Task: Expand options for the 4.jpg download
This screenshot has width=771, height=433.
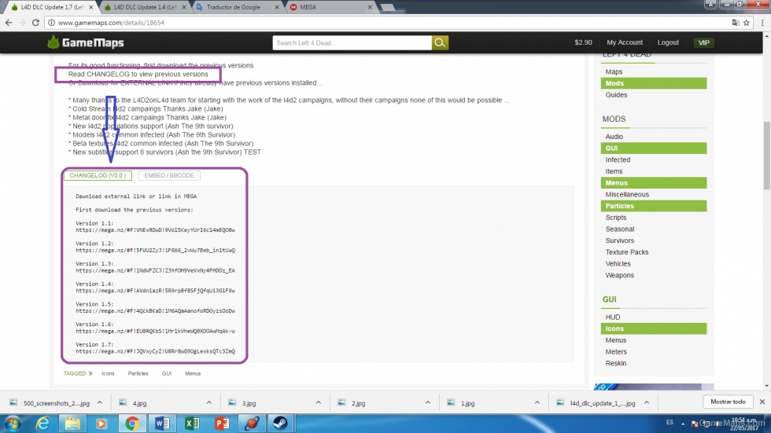Action: coord(209,402)
